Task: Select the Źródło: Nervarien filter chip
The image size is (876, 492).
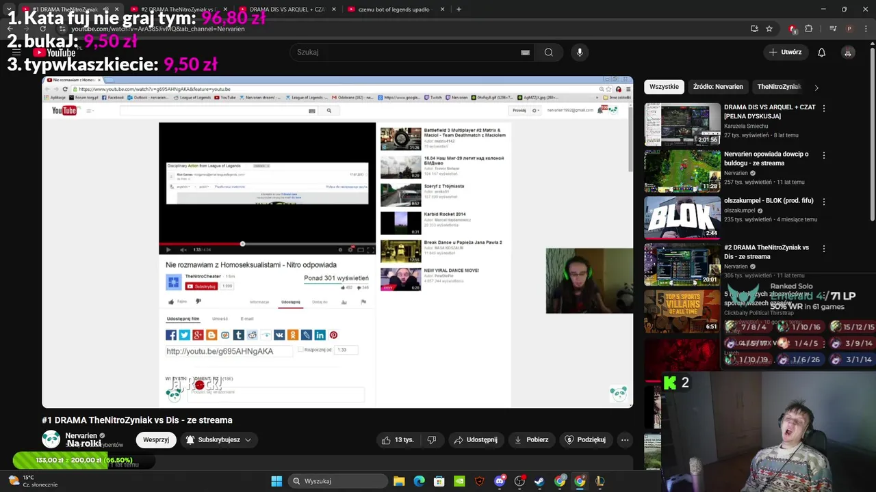Action: point(718,87)
